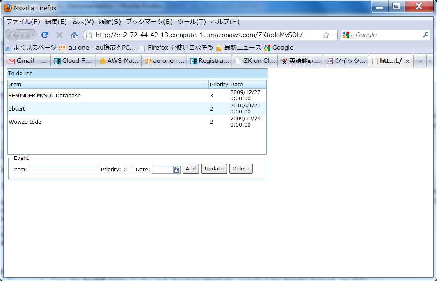
Task: Click the Add button
Action: coord(191,169)
